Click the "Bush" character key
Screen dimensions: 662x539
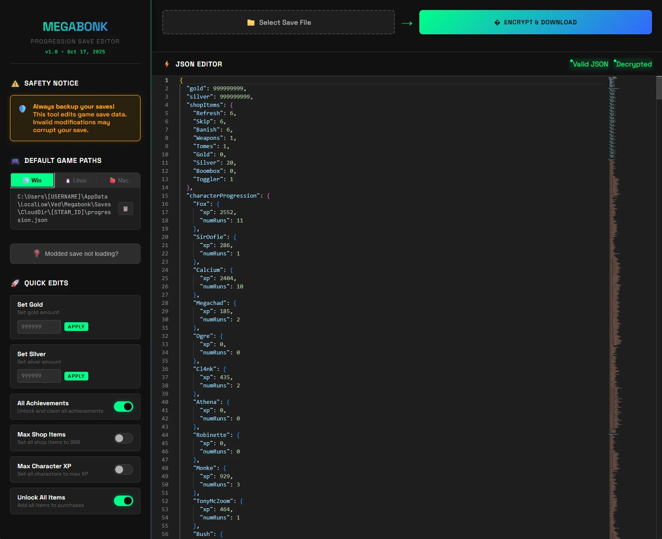pos(203,534)
